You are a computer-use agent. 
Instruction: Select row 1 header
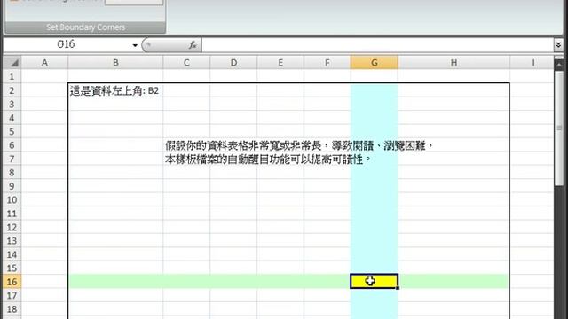pyautogui.click(x=12, y=76)
